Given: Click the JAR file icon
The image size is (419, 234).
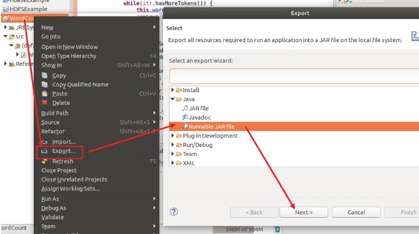Looking at the screenshot, I should pos(185,108).
